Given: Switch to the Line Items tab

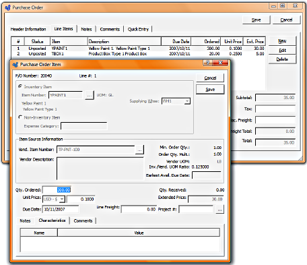Looking at the screenshot, I should (63, 29).
